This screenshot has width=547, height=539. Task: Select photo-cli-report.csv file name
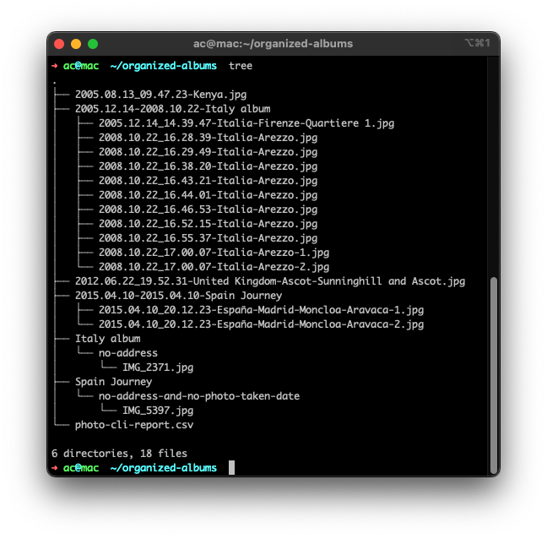pos(134,425)
